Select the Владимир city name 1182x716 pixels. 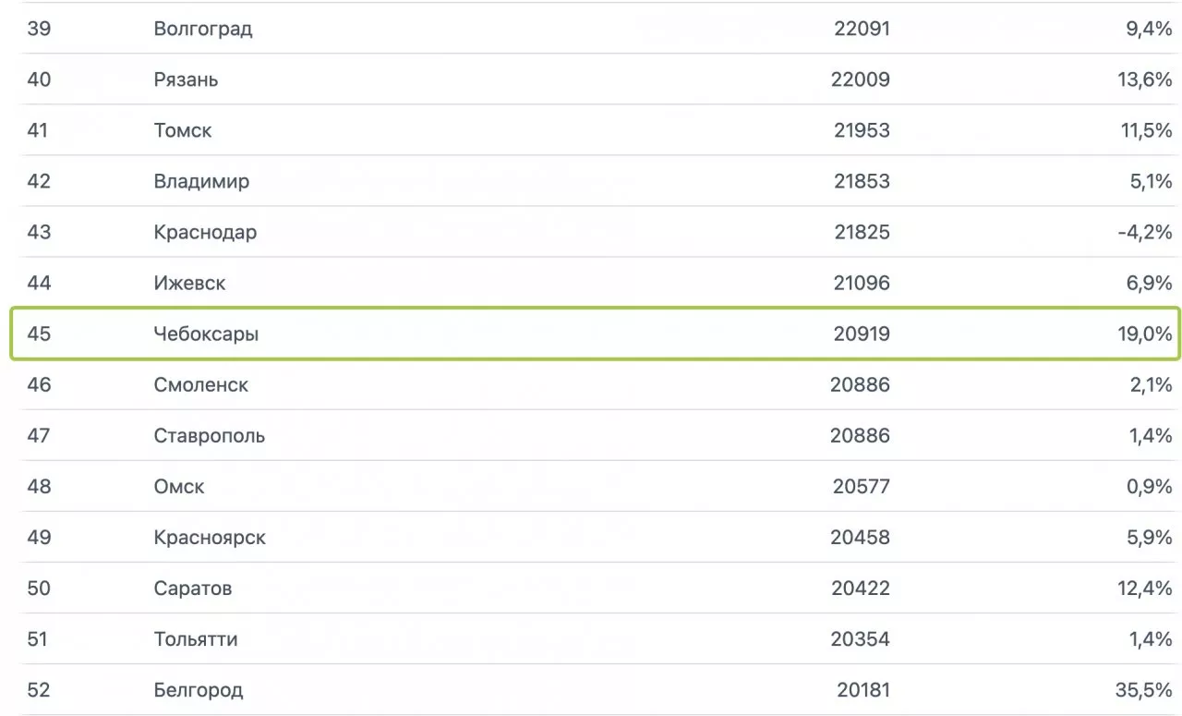(201, 181)
